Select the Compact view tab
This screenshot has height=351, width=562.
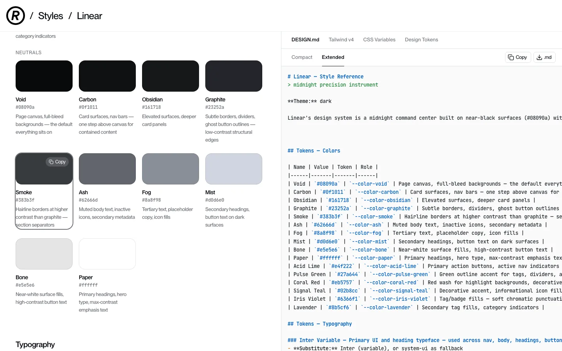(302, 57)
